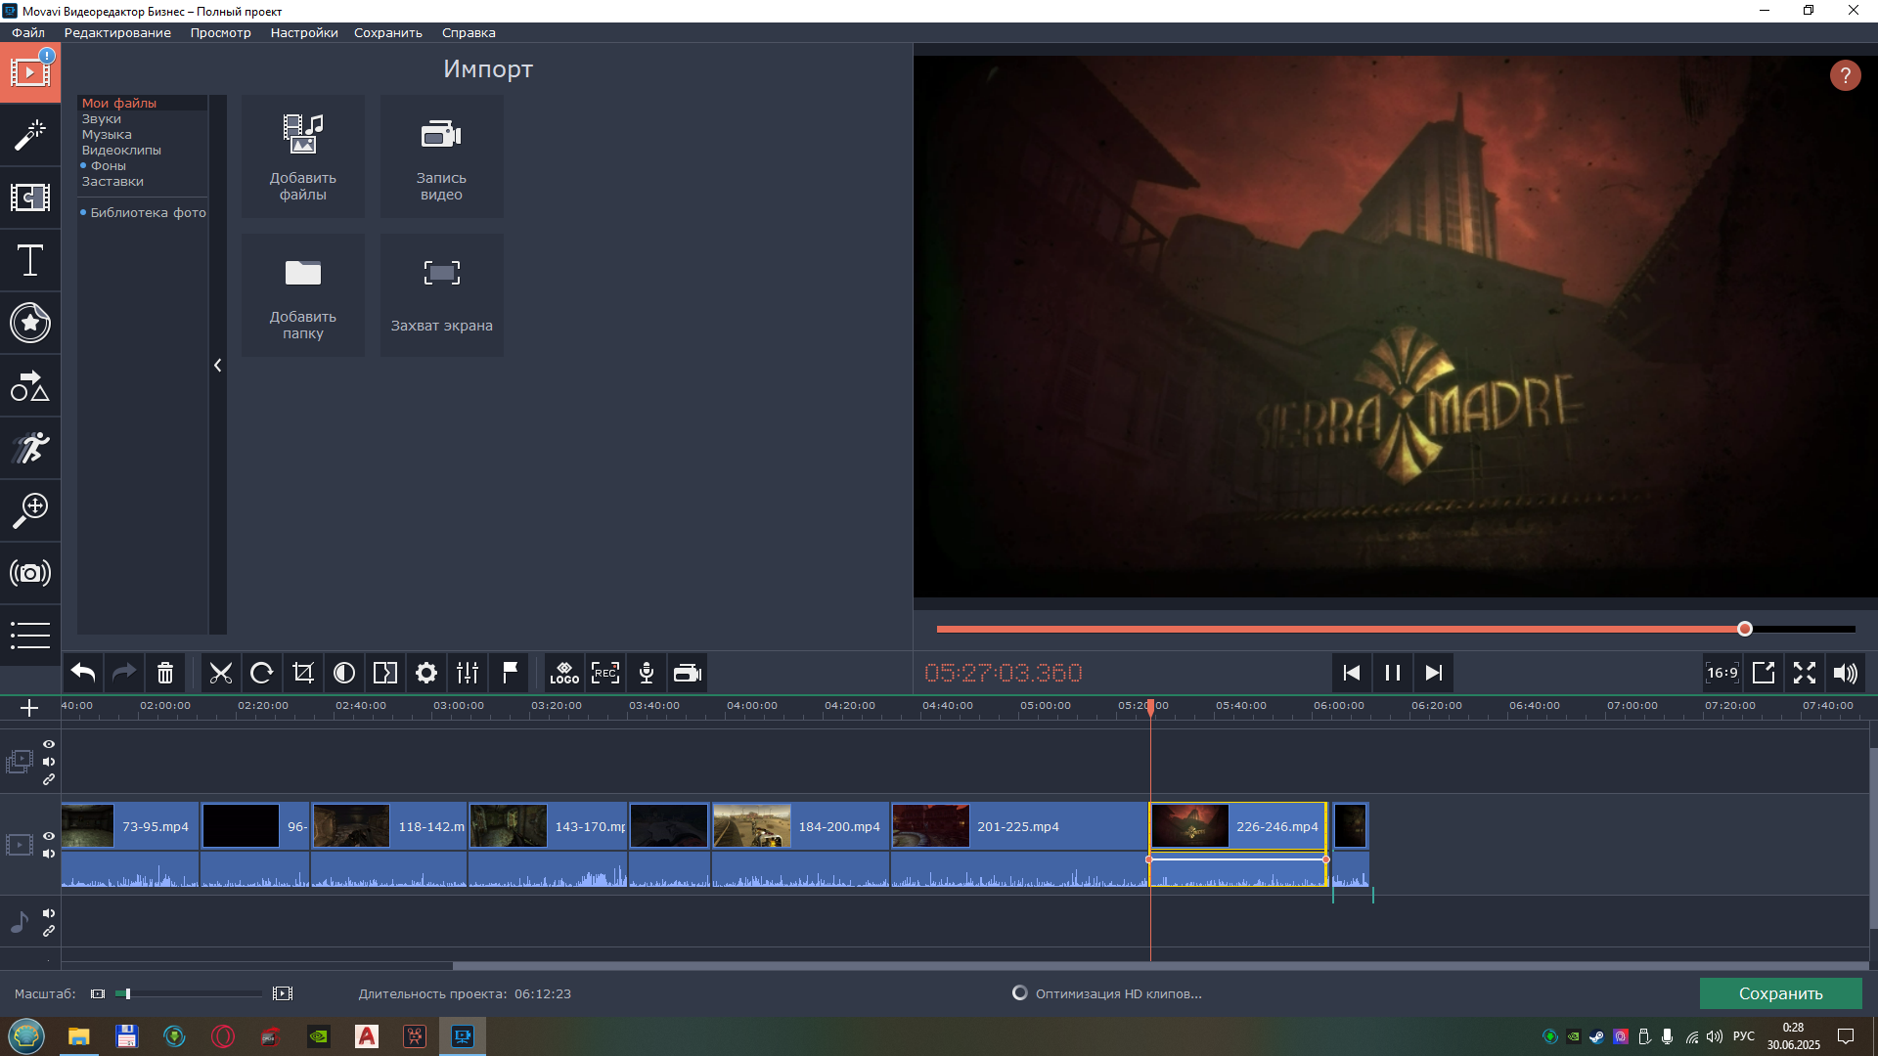Rotate the selected clip
Viewport: 1878px width, 1056px height.
pos(262,673)
